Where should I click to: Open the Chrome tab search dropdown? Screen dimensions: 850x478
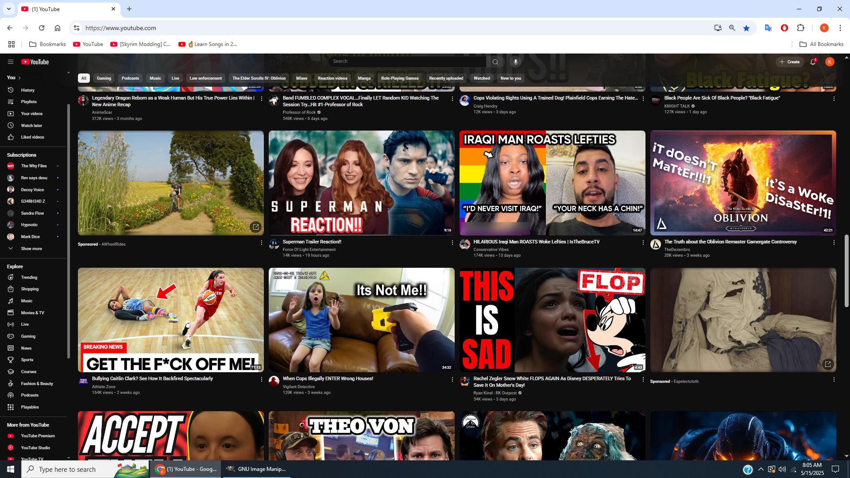click(8, 9)
